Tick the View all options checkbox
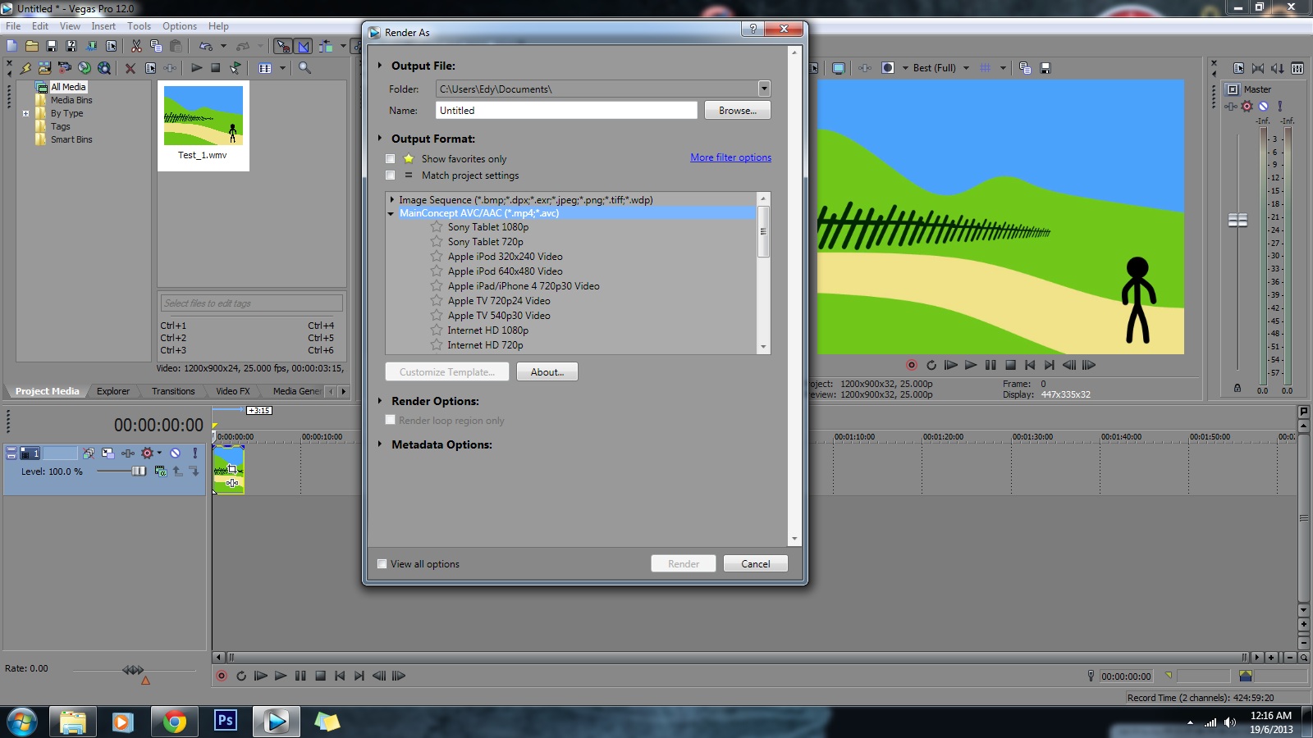This screenshot has width=1313, height=738. tap(382, 564)
